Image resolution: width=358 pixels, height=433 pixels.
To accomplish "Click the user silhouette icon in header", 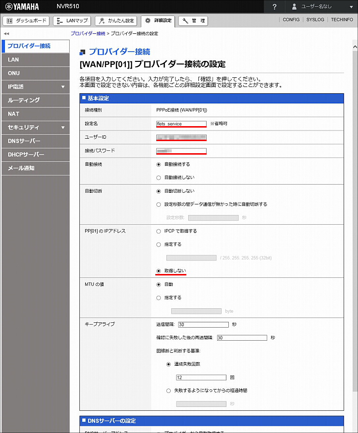I will coord(295,7).
